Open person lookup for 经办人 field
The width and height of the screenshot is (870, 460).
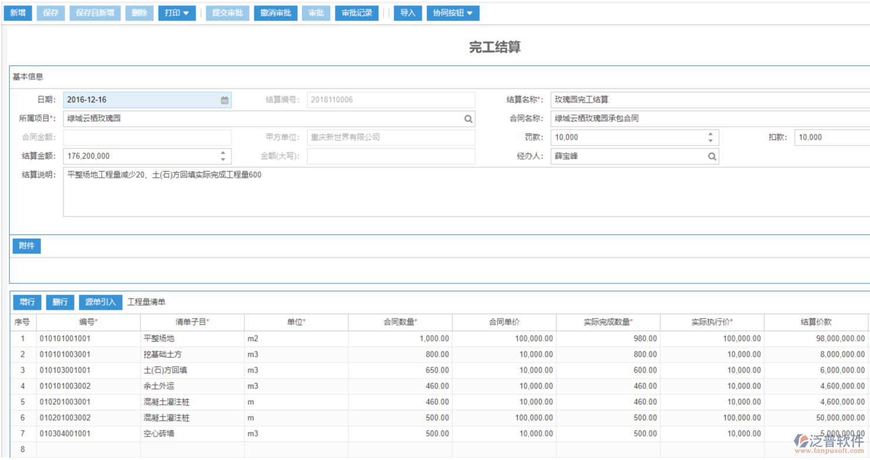[x=712, y=156]
